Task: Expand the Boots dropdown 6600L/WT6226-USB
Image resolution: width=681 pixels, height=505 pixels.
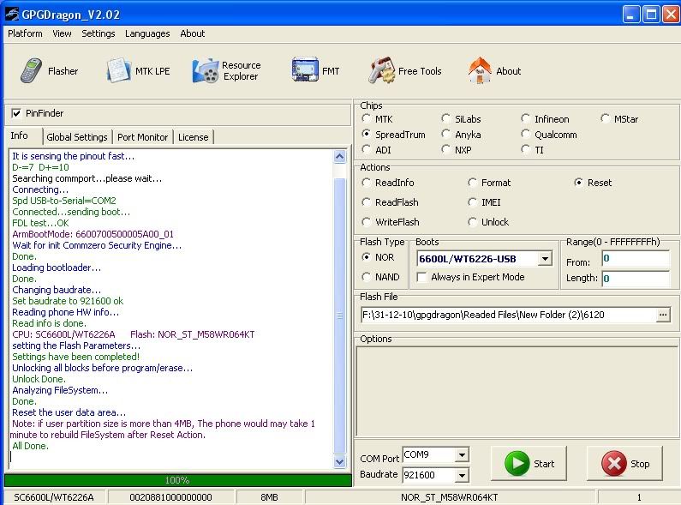Action: [x=545, y=259]
